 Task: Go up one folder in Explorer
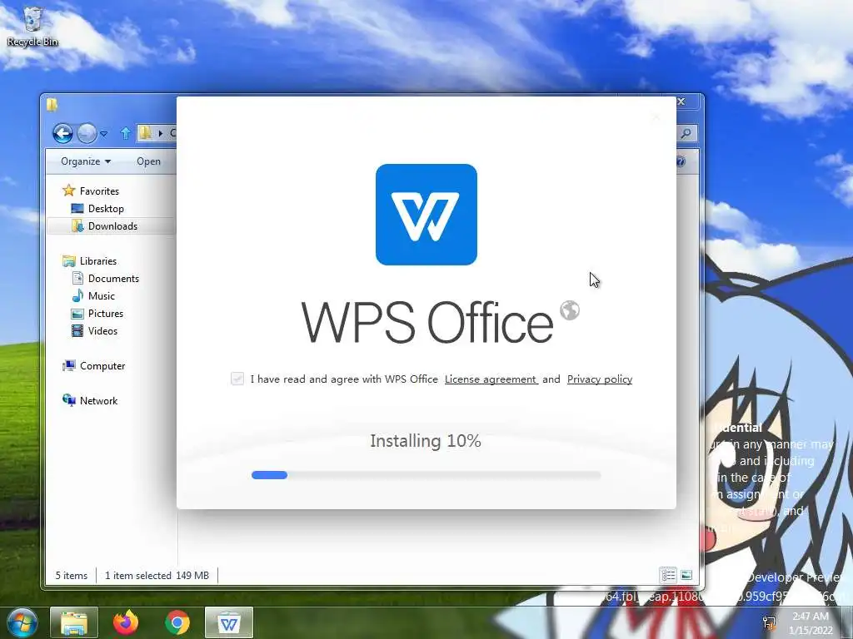(x=126, y=133)
